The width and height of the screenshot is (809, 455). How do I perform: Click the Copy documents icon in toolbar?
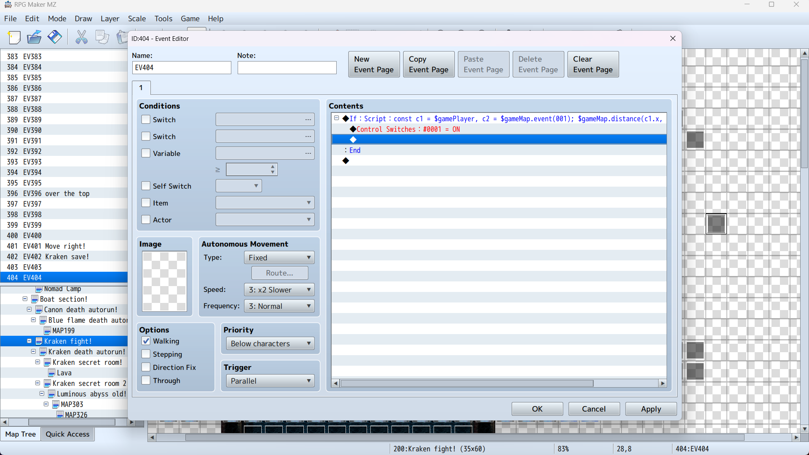pos(102,37)
